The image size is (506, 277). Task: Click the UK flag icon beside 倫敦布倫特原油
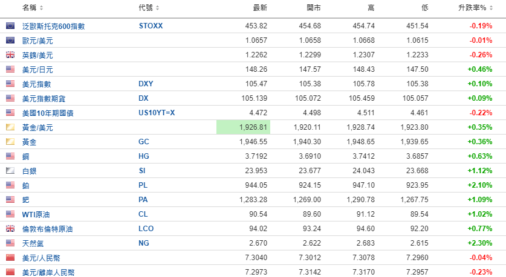pos(10,229)
